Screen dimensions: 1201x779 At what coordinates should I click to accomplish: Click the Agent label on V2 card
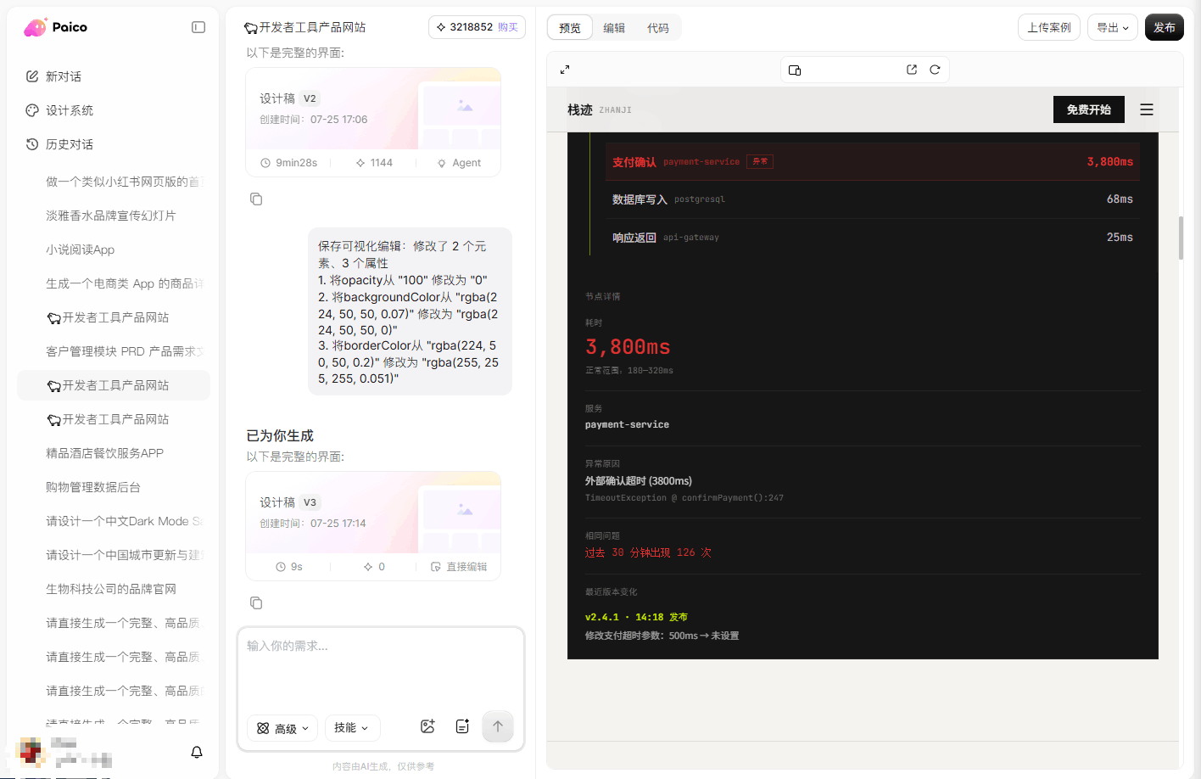[x=459, y=163]
